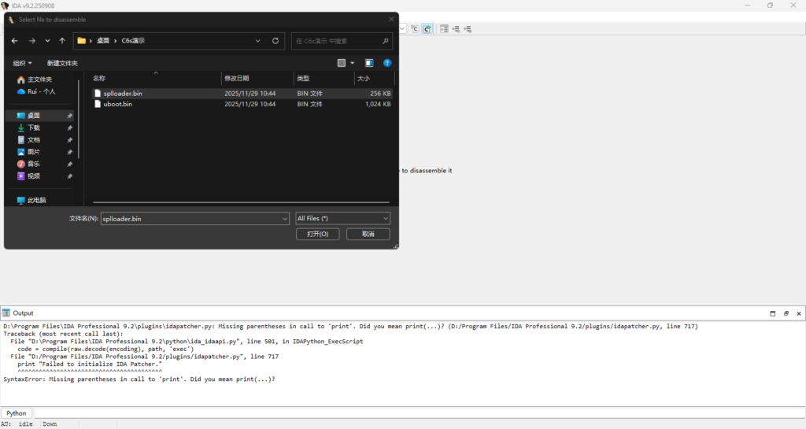Click the view layout icon
This screenshot has height=429, width=806.
[342, 63]
